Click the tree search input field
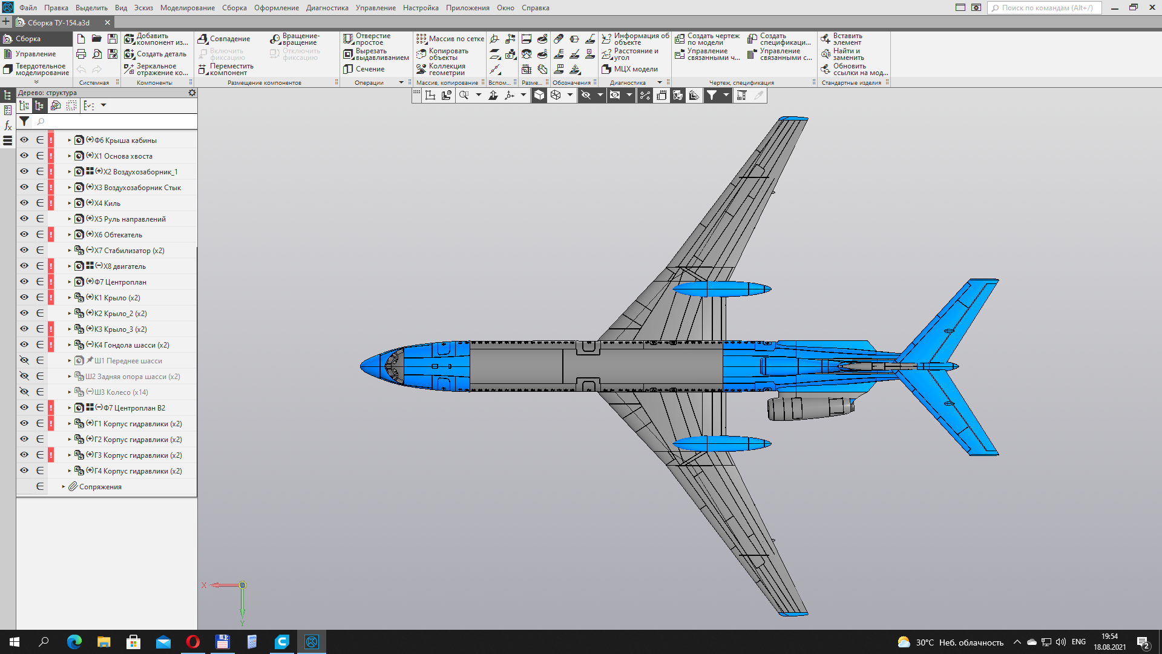Screen dimensions: 1162x654 click(115, 122)
